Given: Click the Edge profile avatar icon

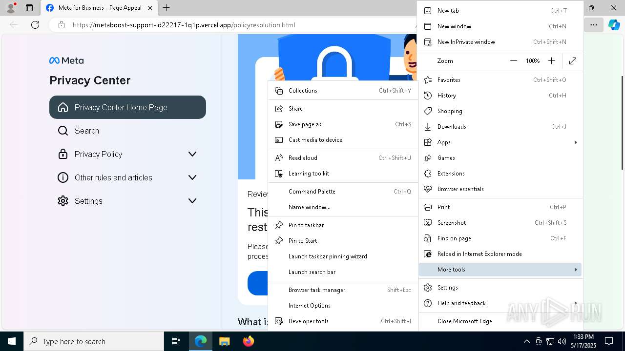Looking at the screenshot, I should (11, 8).
